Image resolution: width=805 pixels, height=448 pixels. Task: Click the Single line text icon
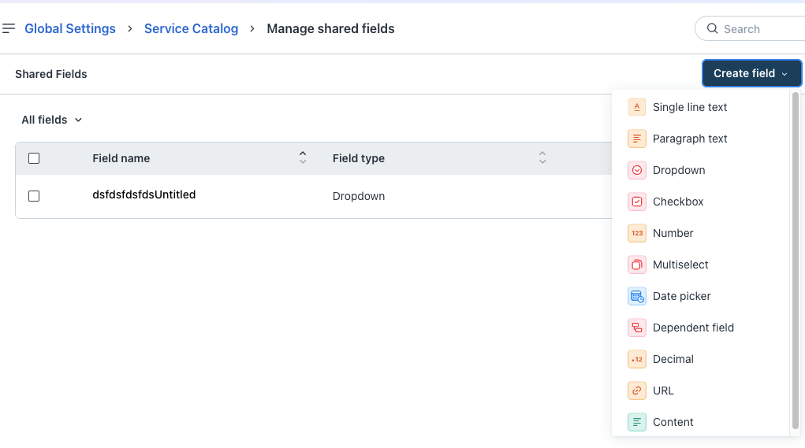coord(636,107)
